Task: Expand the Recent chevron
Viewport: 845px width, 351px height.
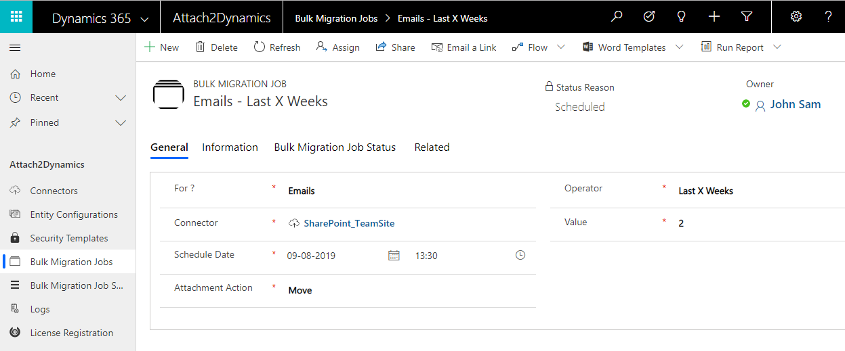Action: click(x=121, y=98)
